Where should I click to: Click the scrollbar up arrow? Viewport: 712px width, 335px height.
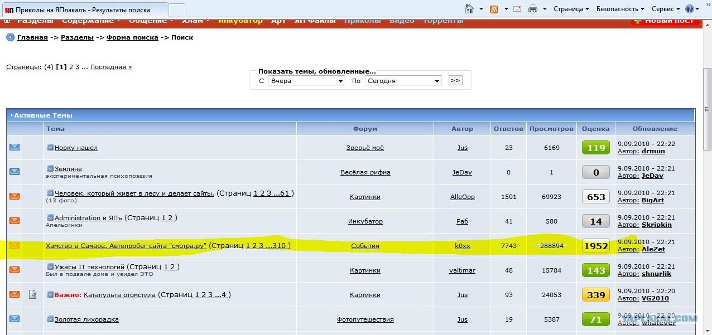click(x=707, y=25)
